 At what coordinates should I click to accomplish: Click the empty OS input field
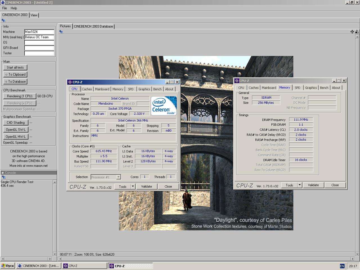tap(39, 42)
